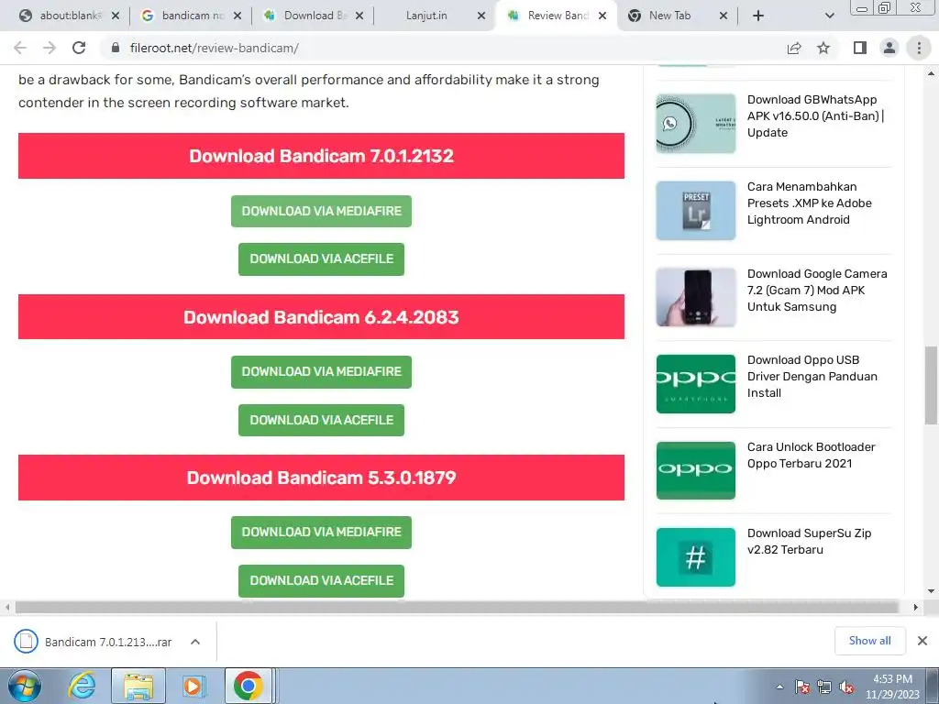The height and width of the screenshot is (704, 939).
Task: Open Chrome side panel icon
Action: [860, 48]
